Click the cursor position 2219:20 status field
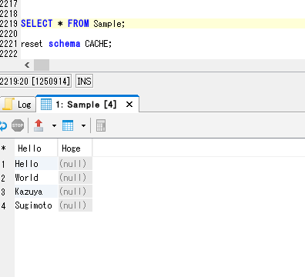This screenshot has height=277, width=305. pos(35,82)
